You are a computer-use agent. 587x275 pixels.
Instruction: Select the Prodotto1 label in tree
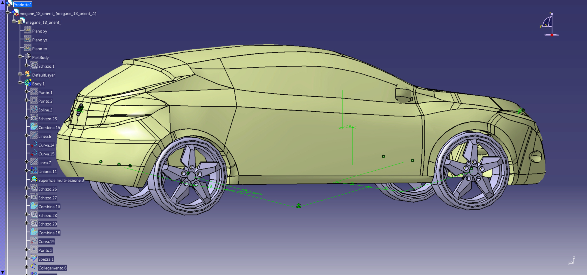(x=23, y=5)
